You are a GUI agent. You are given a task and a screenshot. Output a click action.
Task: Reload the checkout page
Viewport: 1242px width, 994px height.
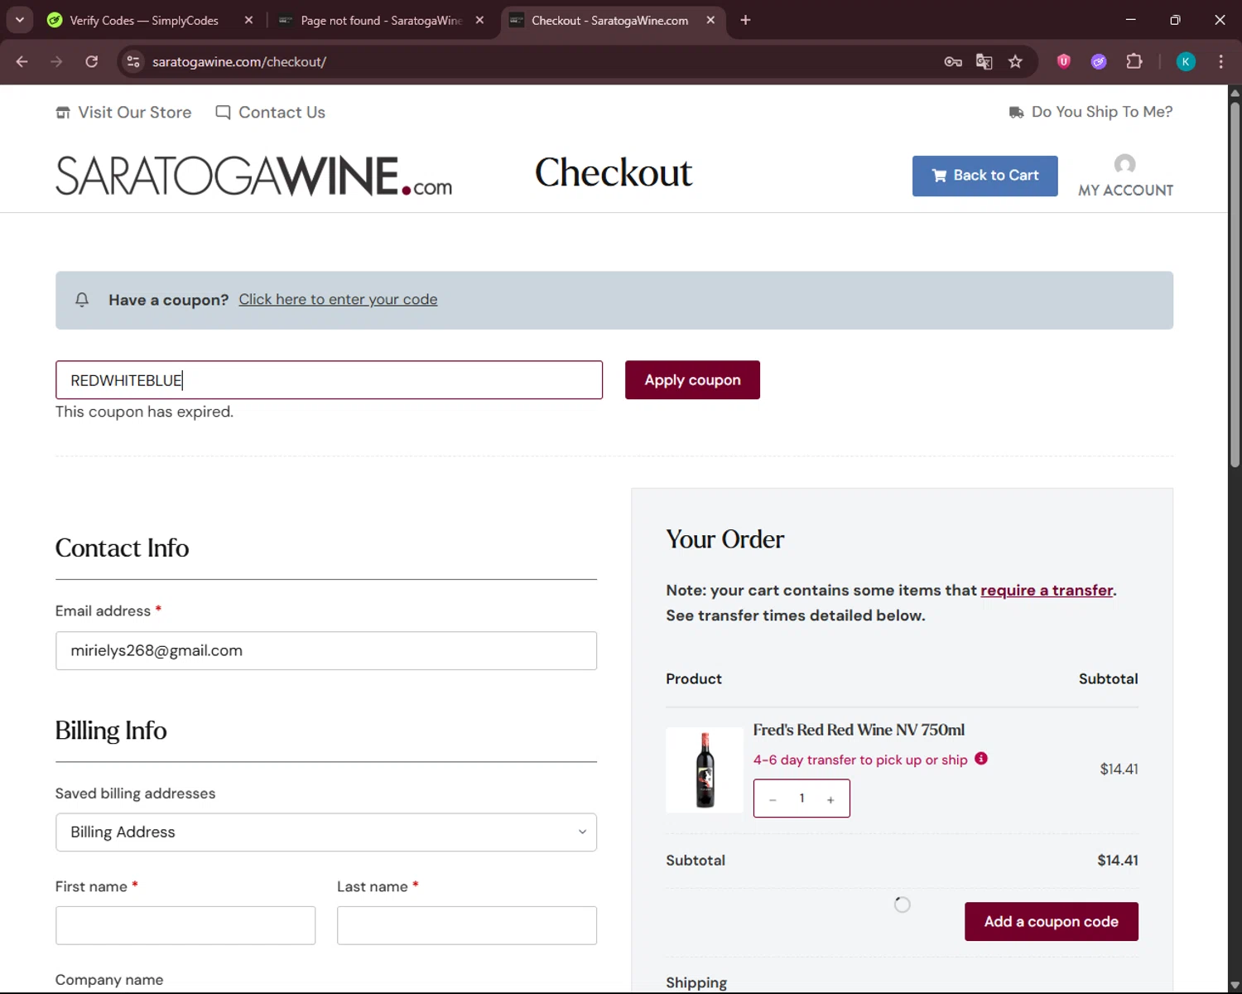pos(91,61)
